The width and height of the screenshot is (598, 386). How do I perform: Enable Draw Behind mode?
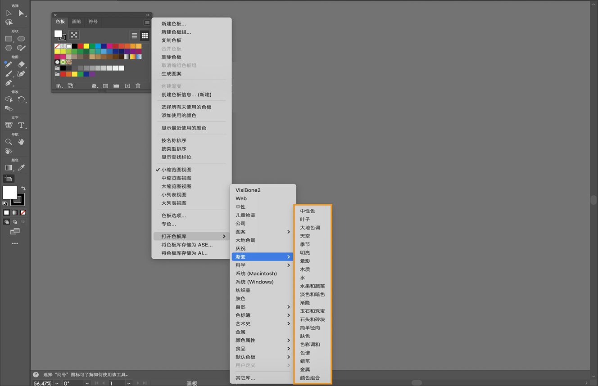[15, 222]
